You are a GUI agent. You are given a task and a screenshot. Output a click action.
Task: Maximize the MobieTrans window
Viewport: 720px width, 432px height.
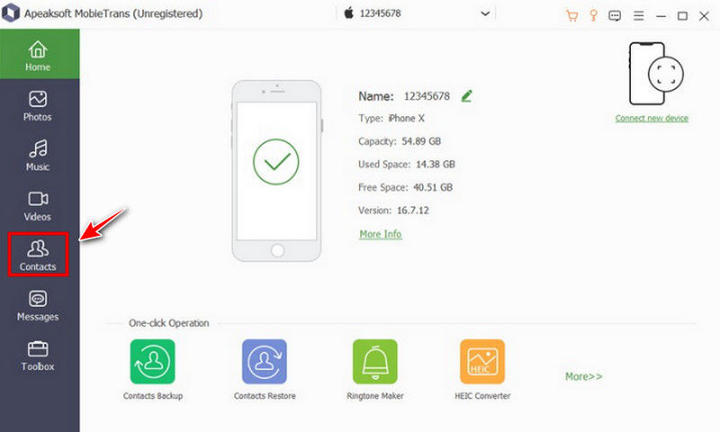click(x=682, y=16)
